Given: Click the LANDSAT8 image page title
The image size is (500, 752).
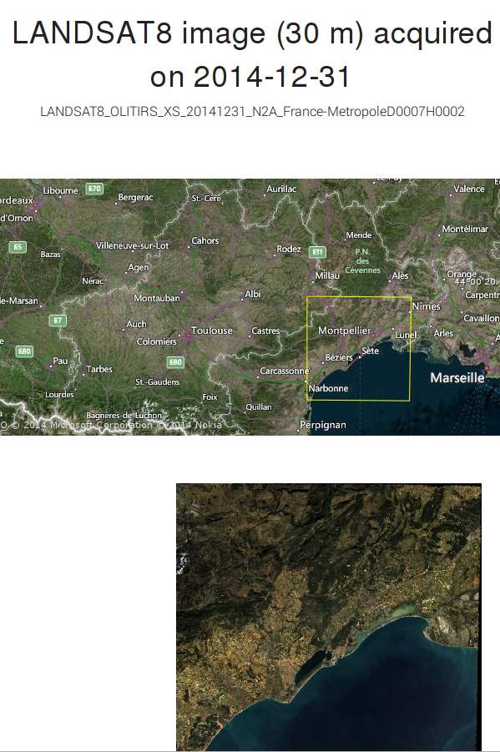Looking at the screenshot, I should (x=252, y=55).
